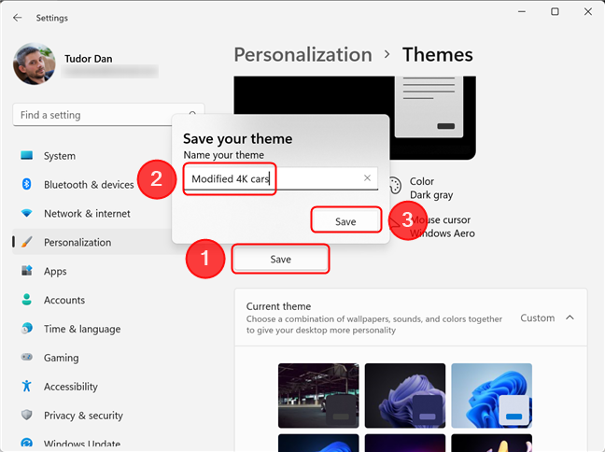Click the Bluetooth icon in sidebar

coord(27,184)
